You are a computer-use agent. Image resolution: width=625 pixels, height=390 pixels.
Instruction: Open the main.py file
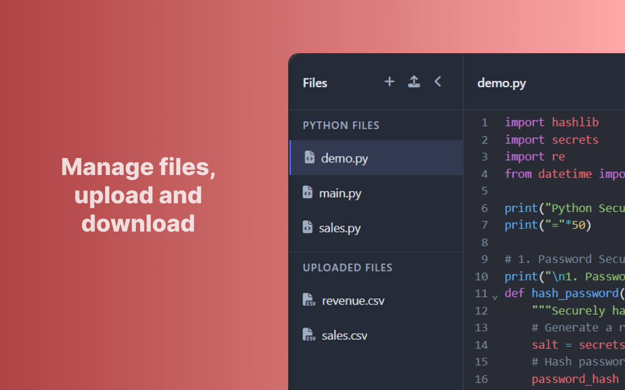340,193
